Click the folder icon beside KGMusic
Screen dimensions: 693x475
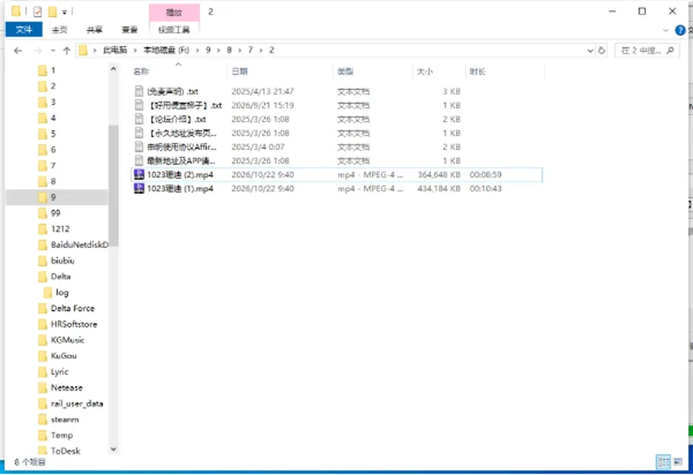click(43, 340)
